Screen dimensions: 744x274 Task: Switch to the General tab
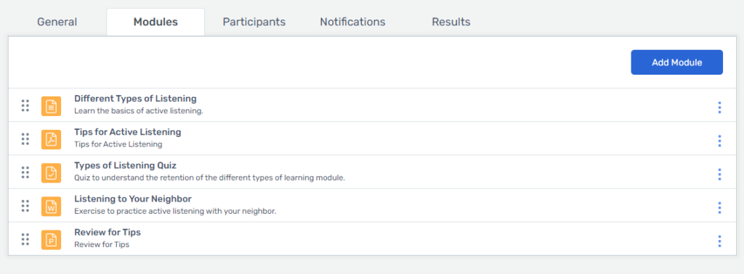[57, 22]
